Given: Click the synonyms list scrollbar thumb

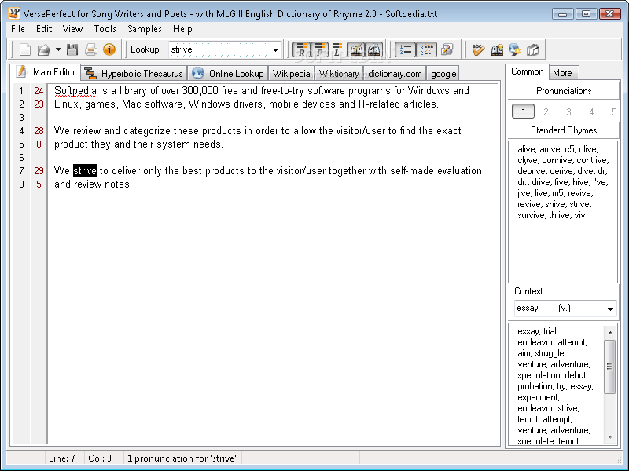Looking at the screenshot, I should pos(610,367).
